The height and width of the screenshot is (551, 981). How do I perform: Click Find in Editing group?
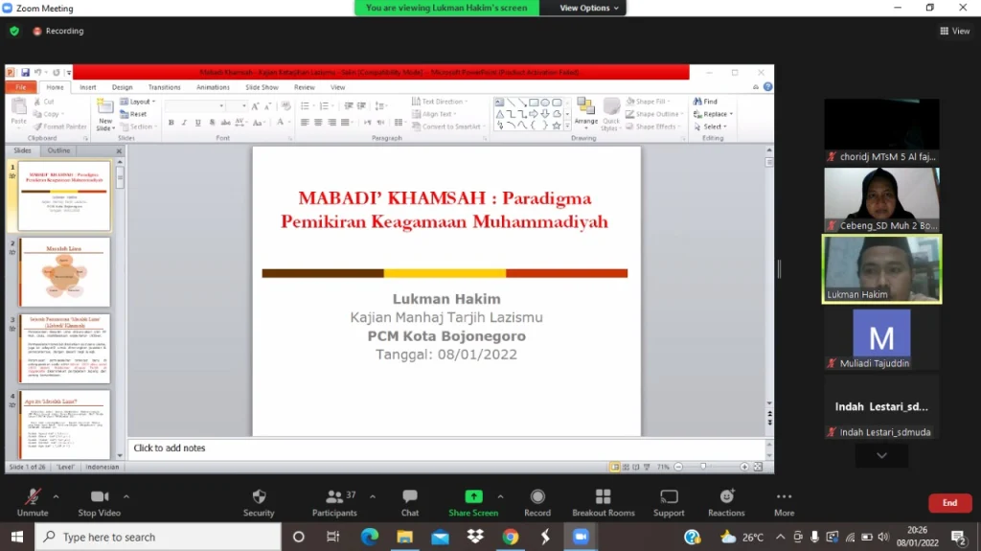point(705,102)
